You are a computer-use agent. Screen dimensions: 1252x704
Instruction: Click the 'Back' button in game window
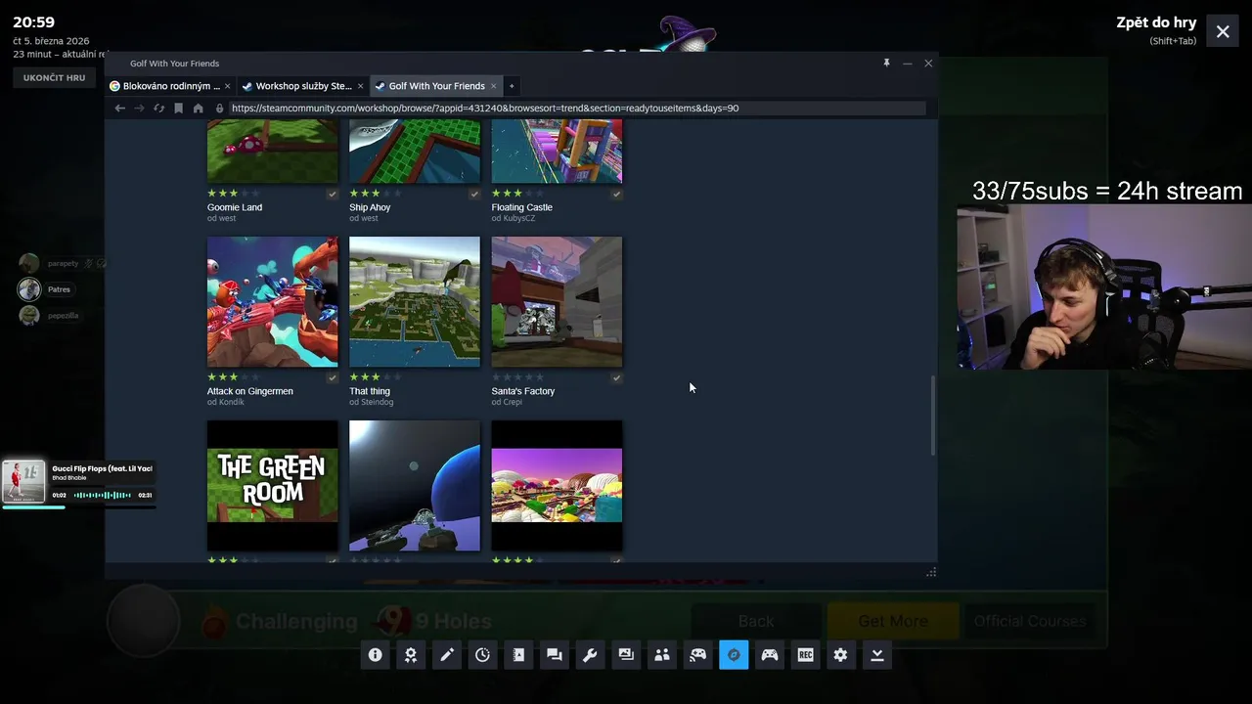756,621
